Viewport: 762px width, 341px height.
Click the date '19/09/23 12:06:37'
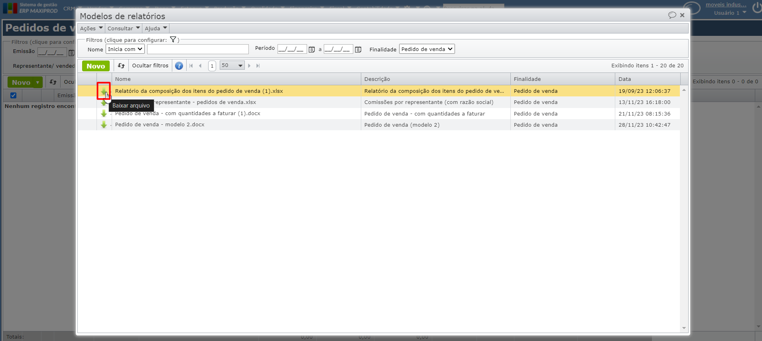[644, 91]
